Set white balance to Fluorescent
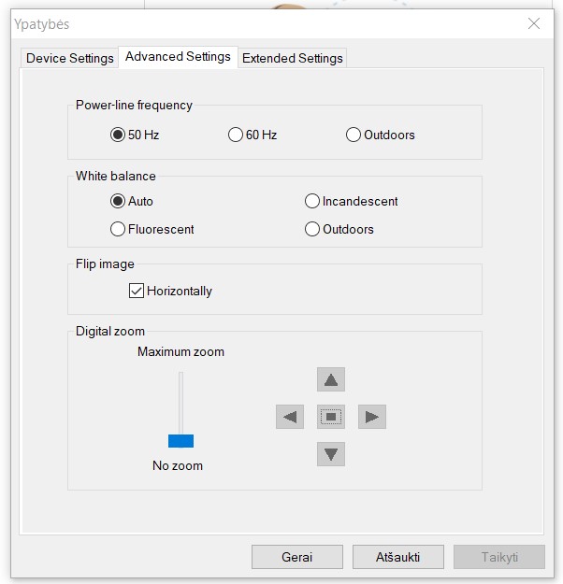563x584 pixels. (118, 229)
